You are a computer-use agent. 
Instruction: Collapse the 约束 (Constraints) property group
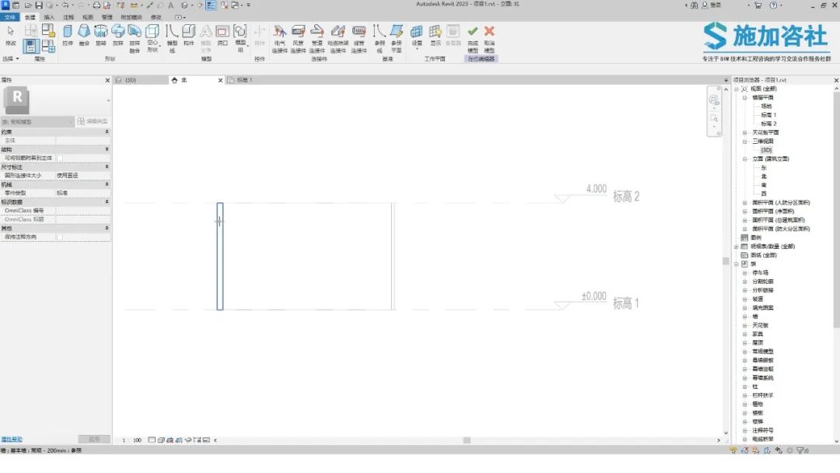point(107,131)
